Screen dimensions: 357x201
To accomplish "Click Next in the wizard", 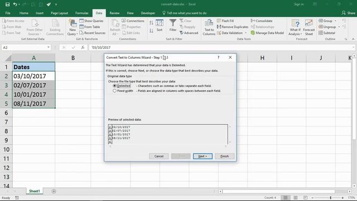I will click(202, 156).
